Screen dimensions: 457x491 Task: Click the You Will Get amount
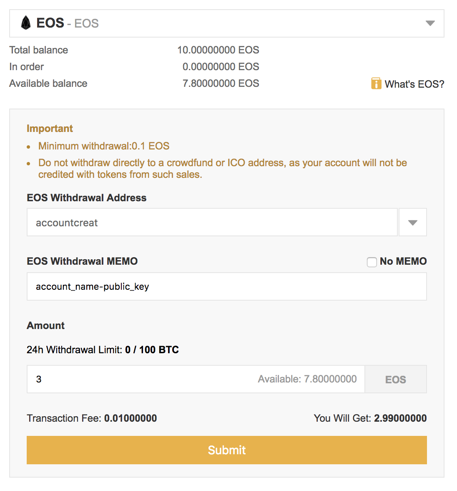(400, 418)
